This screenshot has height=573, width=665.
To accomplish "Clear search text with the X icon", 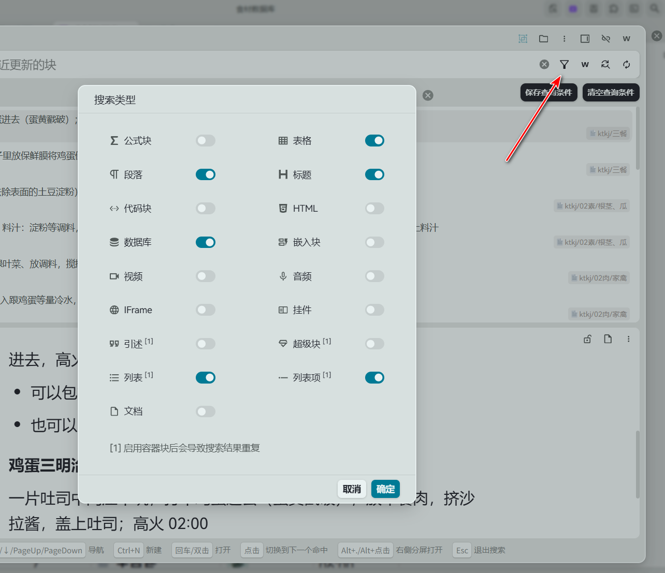I will coord(544,64).
